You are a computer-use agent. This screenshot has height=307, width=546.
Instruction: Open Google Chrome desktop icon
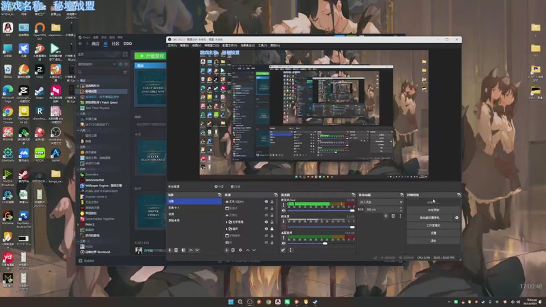8,115
